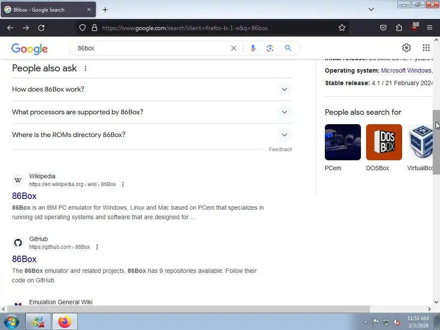Open the Google apps grid
Viewport: 440px width, 330px height.
click(426, 48)
